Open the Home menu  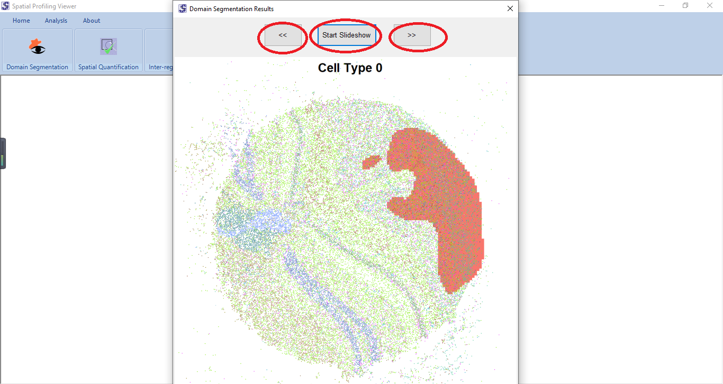tap(21, 21)
